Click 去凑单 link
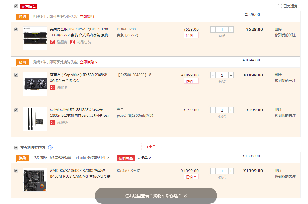 144,158
